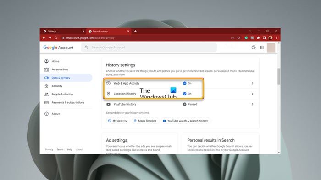Click the Location History pin icon

point(109,94)
